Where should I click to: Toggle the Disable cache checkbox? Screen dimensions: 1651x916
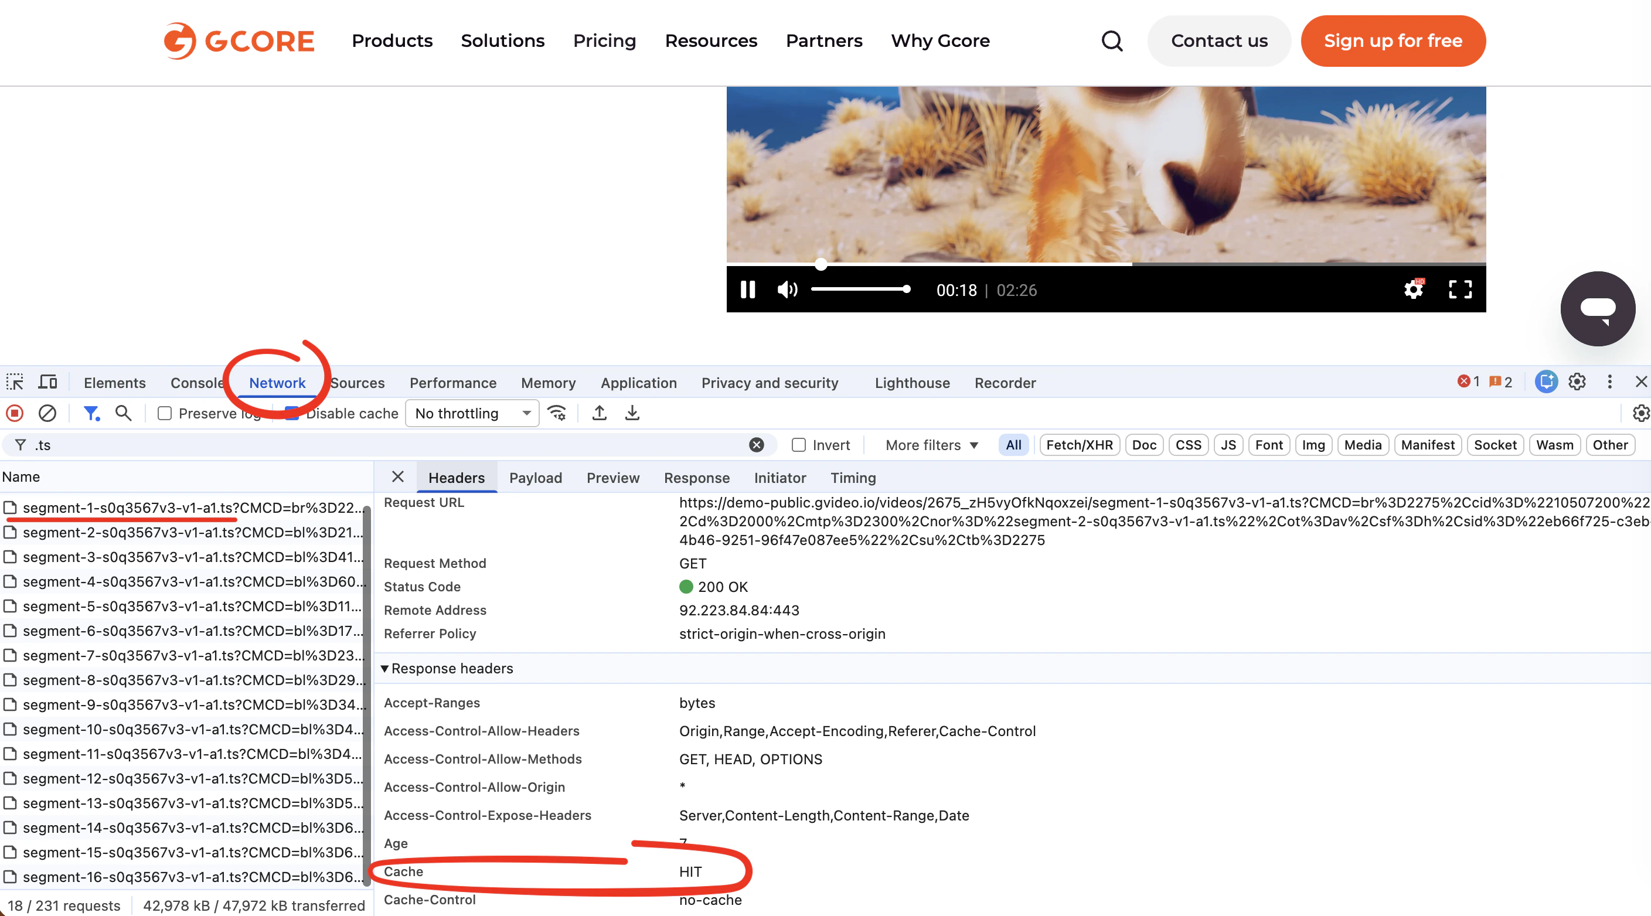pyautogui.click(x=292, y=414)
